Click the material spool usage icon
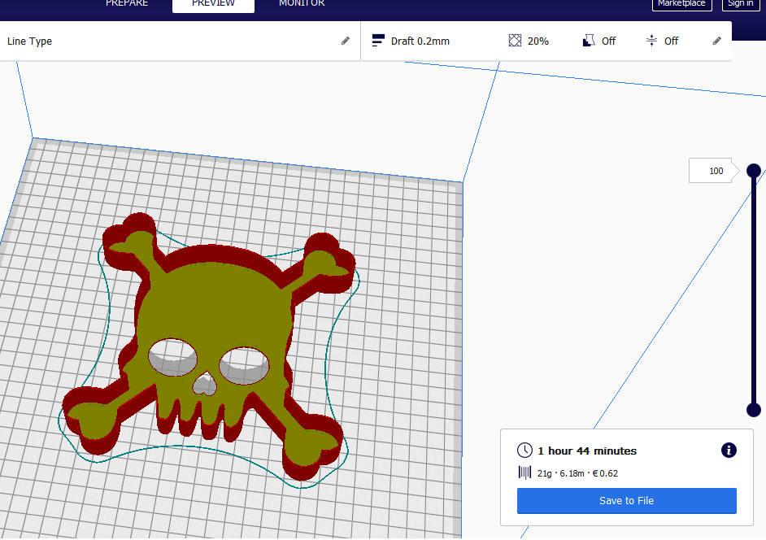This screenshot has height=540, width=766. [524, 472]
